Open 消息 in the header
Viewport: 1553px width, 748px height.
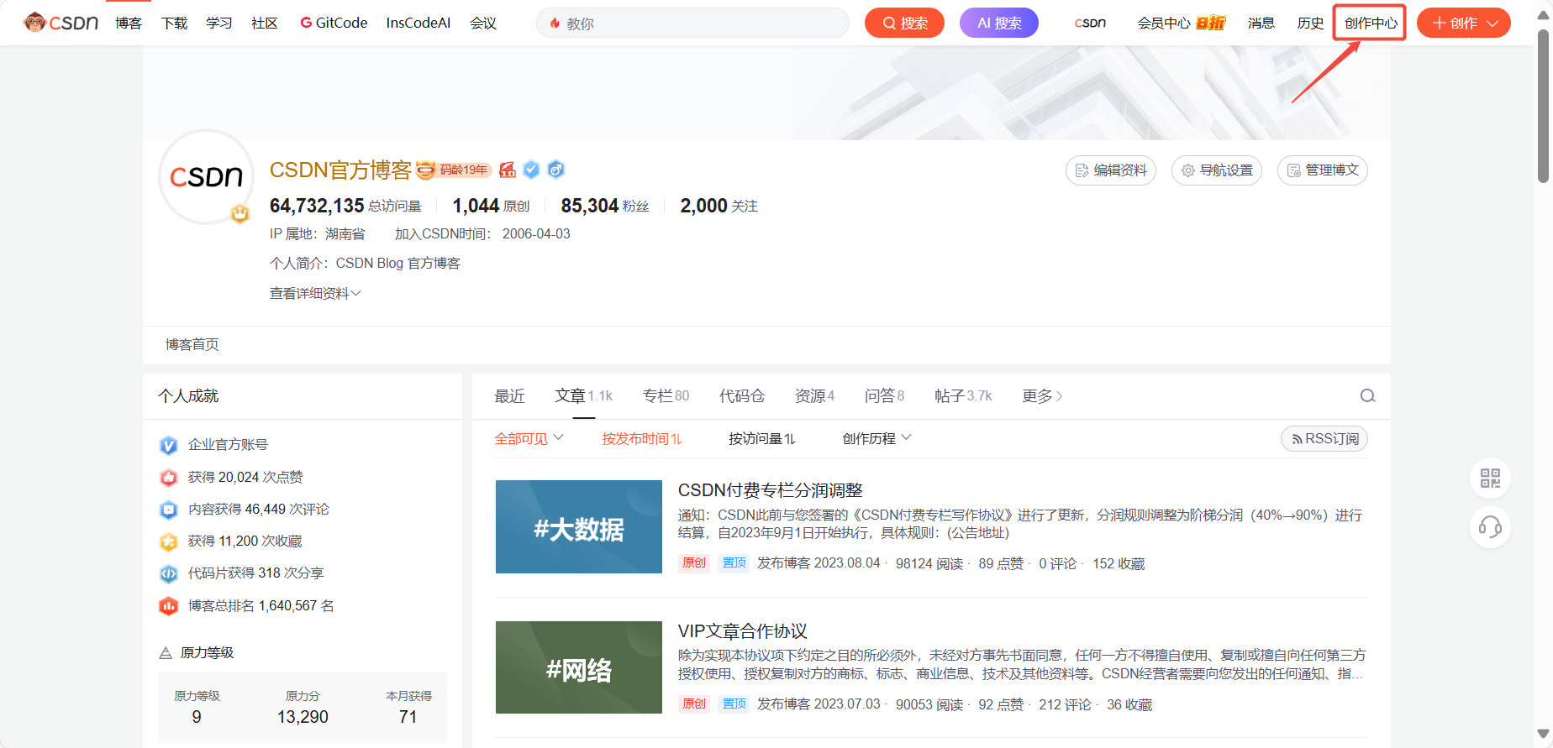[1261, 23]
